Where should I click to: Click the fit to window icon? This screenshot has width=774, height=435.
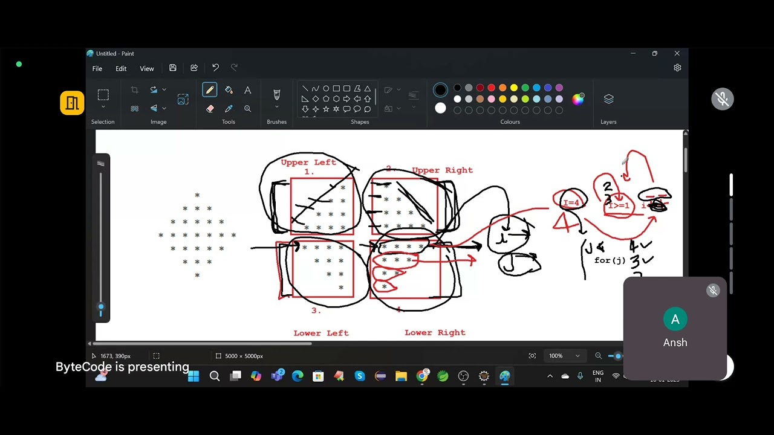coord(532,356)
